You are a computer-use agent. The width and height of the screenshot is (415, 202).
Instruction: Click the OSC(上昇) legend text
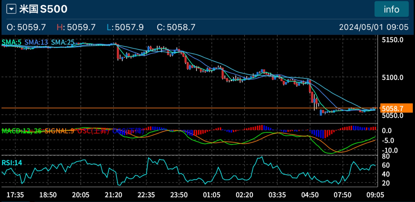coord(93,131)
